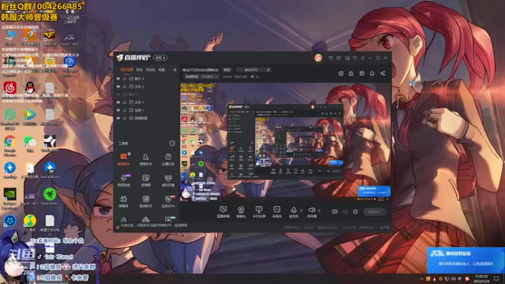Click the gift calendar icon with red dot

click(x=341, y=73)
